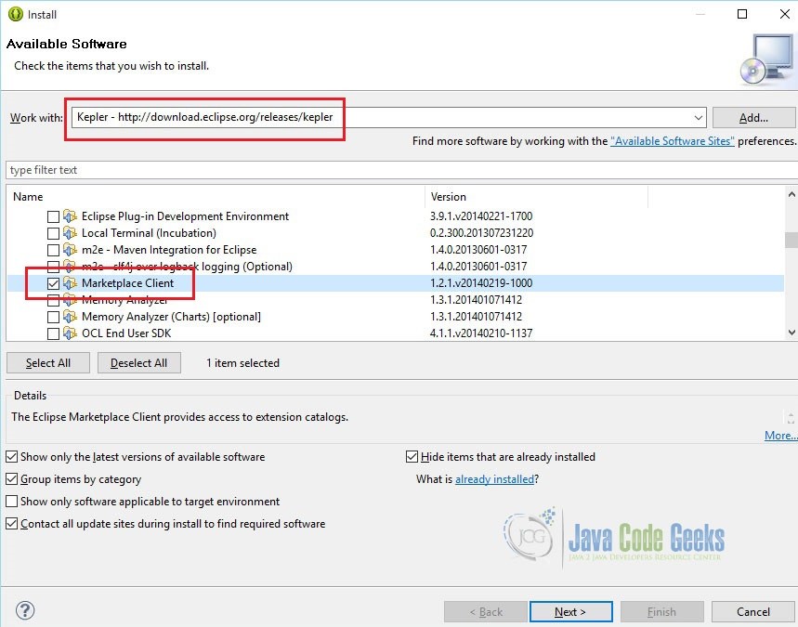798x627 pixels.
Task: Click the Eclipse logo in the title bar
Action: click(15, 14)
